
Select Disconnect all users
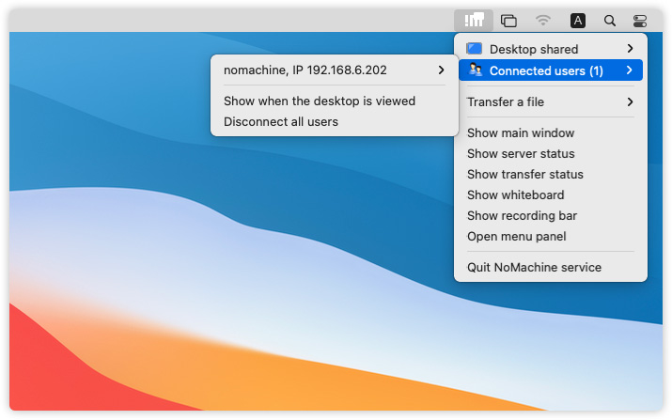[x=280, y=121]
